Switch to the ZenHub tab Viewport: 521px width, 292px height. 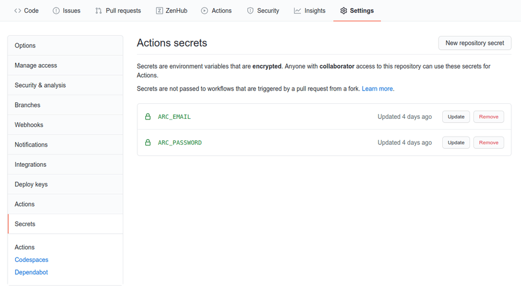(171, 10)
